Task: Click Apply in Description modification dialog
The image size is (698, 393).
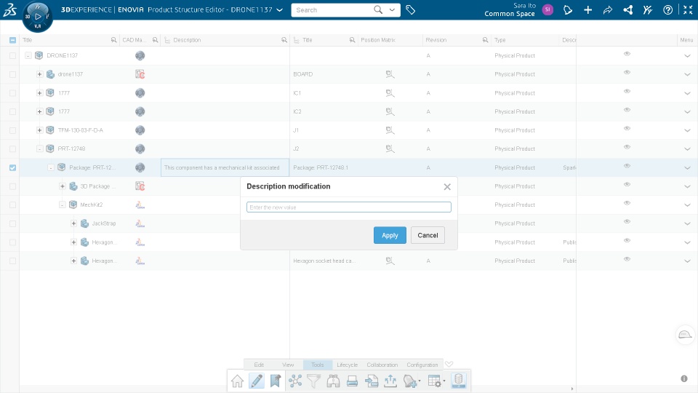Action: [390, 235]
